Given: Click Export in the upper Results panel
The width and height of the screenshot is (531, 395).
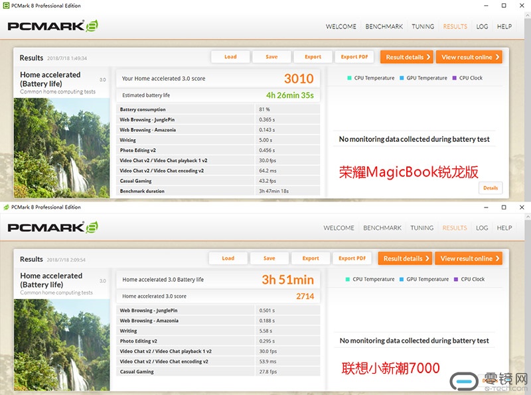Looking at the screenshot, I should 313,57.
